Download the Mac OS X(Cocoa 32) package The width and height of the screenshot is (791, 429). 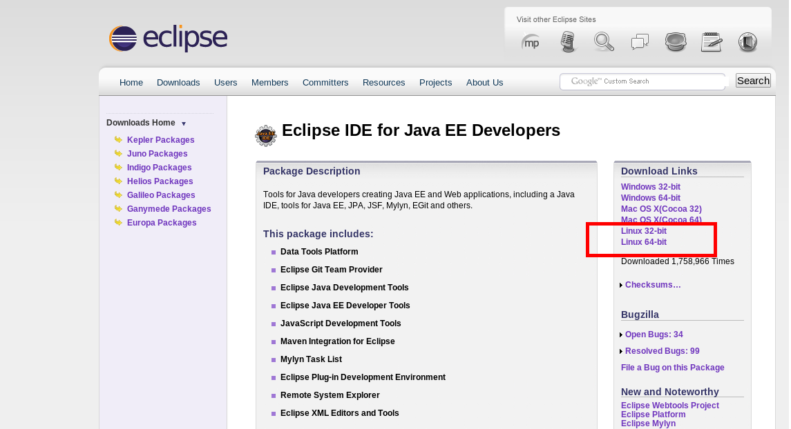(661, 209)
